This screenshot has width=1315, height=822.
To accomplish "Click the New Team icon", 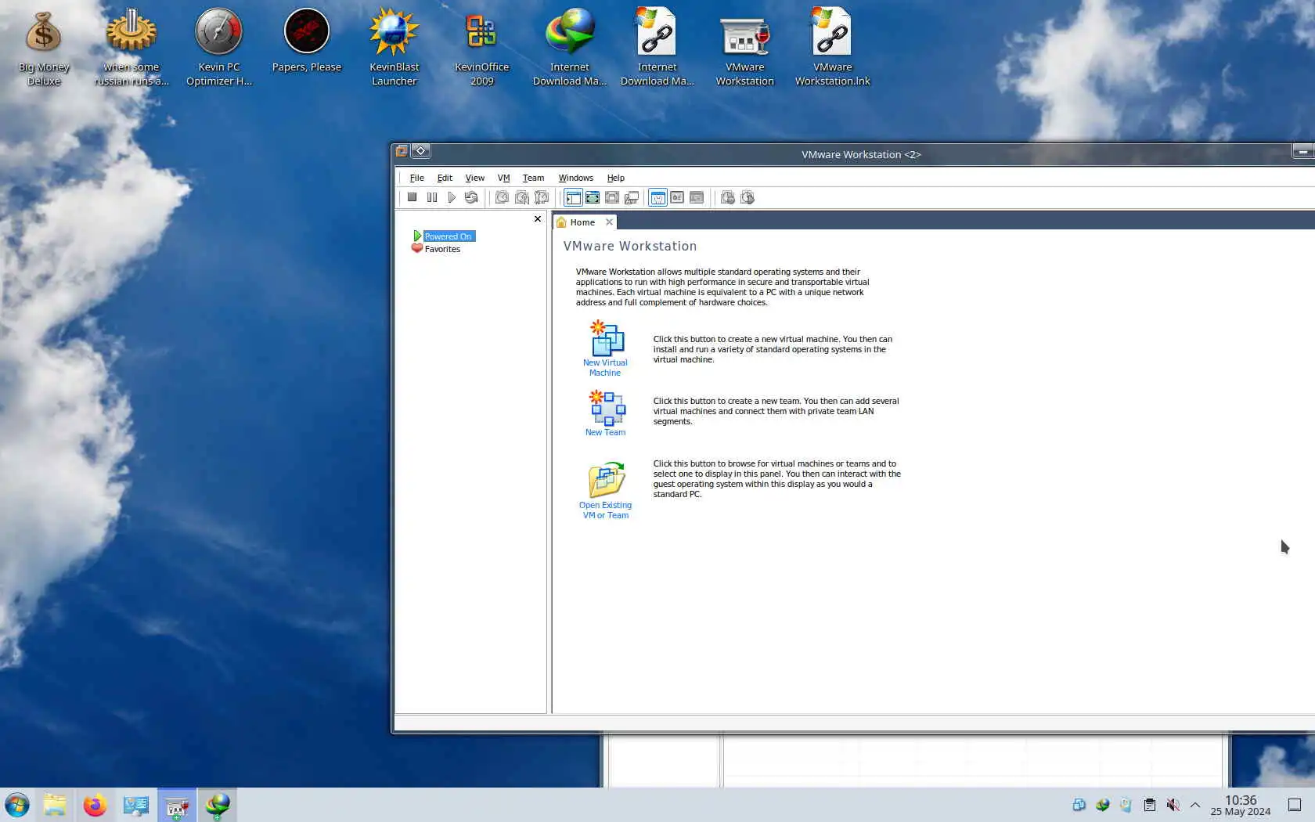I will [x=607, y=408].
